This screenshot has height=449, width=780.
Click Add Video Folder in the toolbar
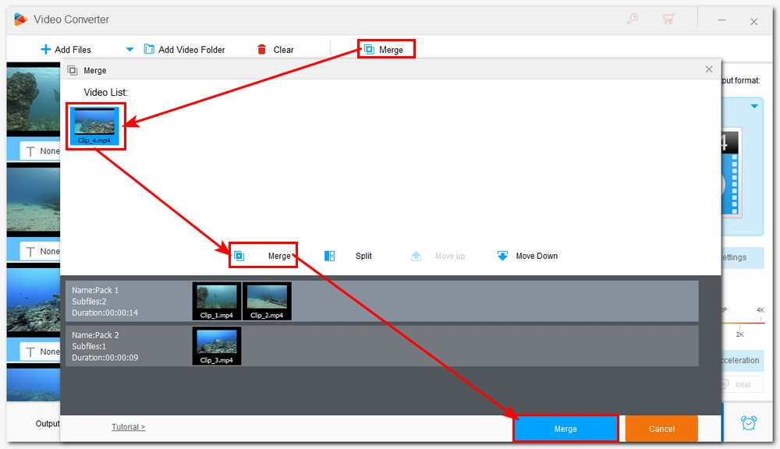coord(185,49)
